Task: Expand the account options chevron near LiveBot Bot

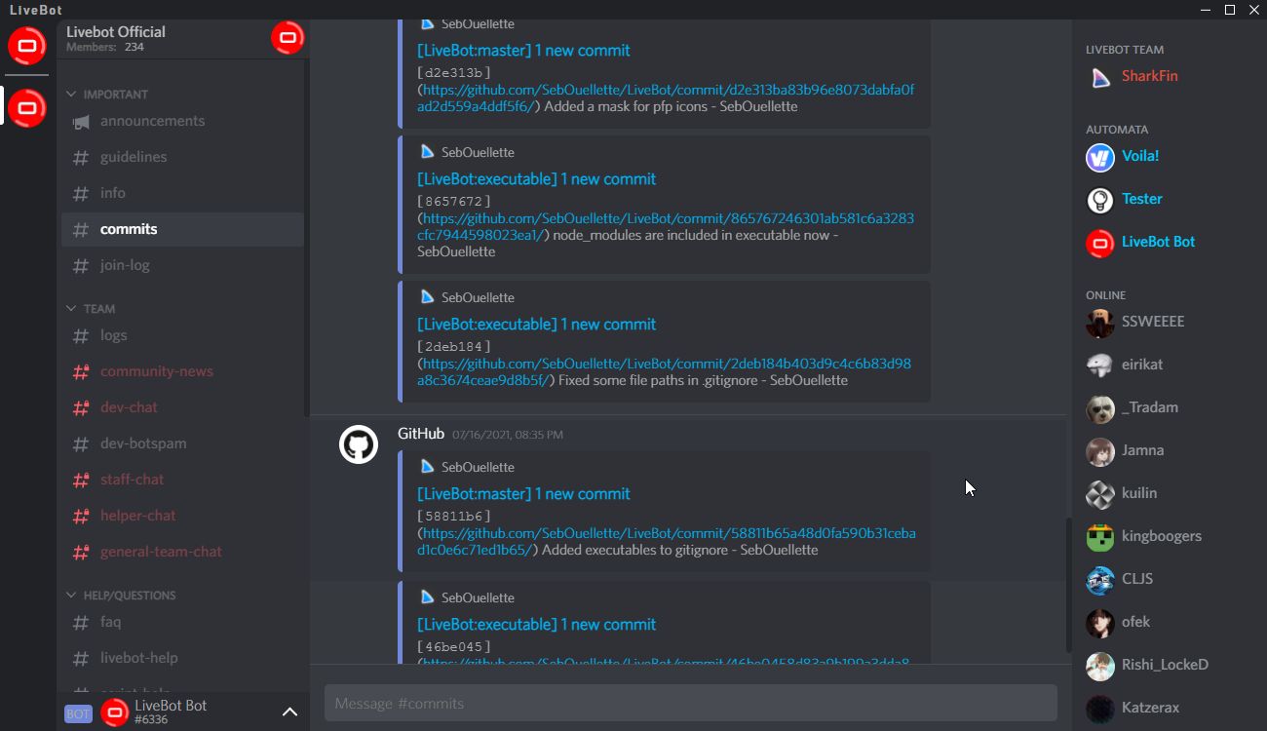Action: [x=289, y=712]
